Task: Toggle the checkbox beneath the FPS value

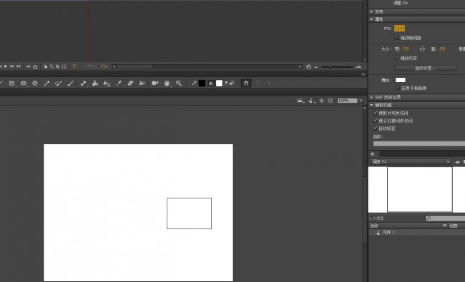Action: click(x=397, y=38)
